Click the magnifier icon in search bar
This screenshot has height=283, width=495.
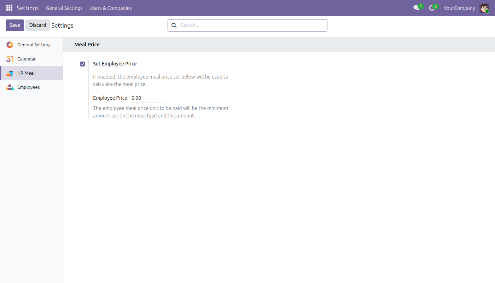tap(174, 25)
